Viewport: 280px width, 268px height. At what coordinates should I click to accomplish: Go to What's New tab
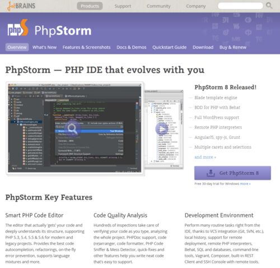[44, 47]
